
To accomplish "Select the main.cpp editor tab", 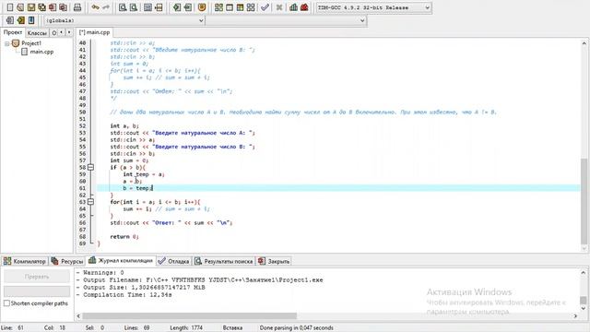I will 94,32.
